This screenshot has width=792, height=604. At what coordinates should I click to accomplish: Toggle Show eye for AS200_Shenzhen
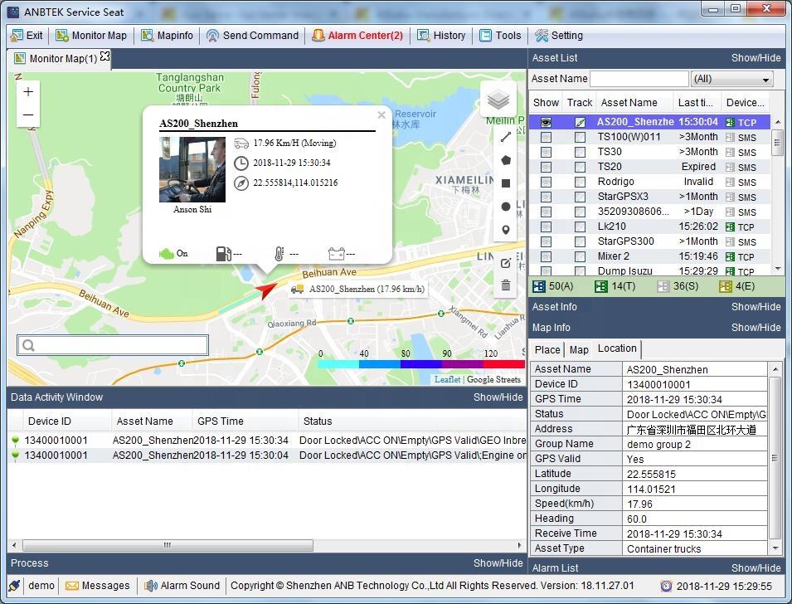546,122
